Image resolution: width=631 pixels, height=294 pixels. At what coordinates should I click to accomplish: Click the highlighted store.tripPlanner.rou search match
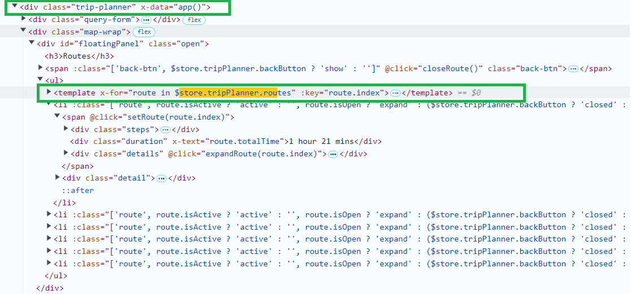(228, 93)
